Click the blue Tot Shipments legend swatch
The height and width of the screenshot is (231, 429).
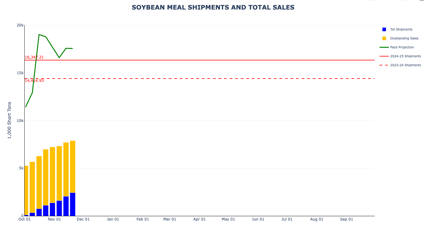(x=384, y=30)
